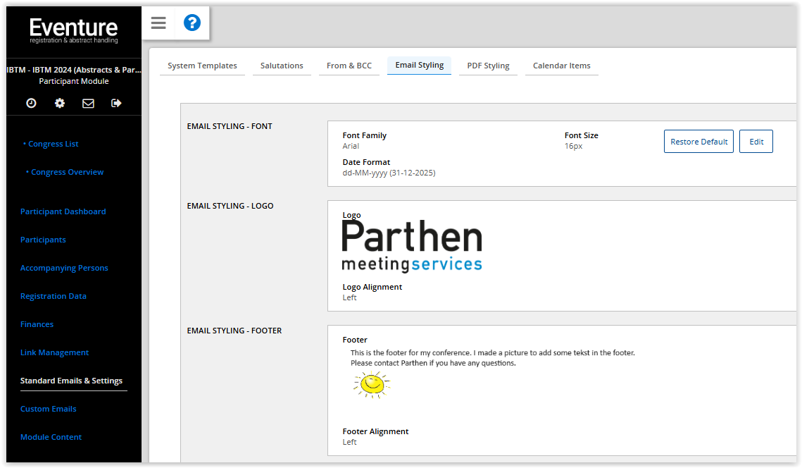The width and height of the screenshot is (802, 468).
Task: Click the Restore Default button
Action: click(x=698, y=142)
